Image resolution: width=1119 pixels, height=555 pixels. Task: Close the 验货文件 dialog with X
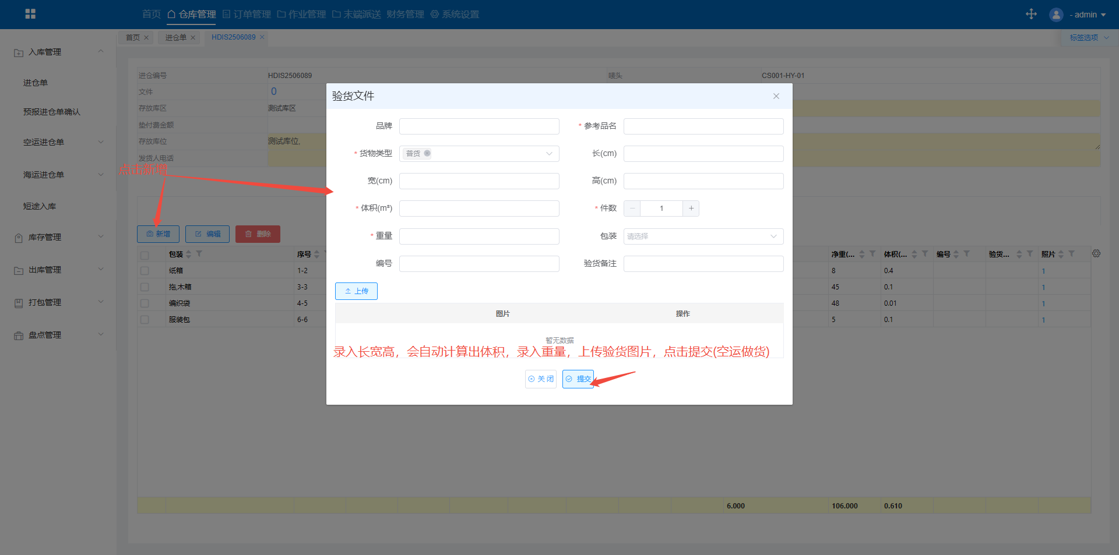[776, 96]
